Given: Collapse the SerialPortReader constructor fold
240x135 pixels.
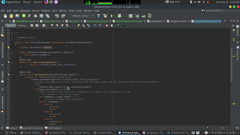Looking at the screenshot, I should click(12, 53).
